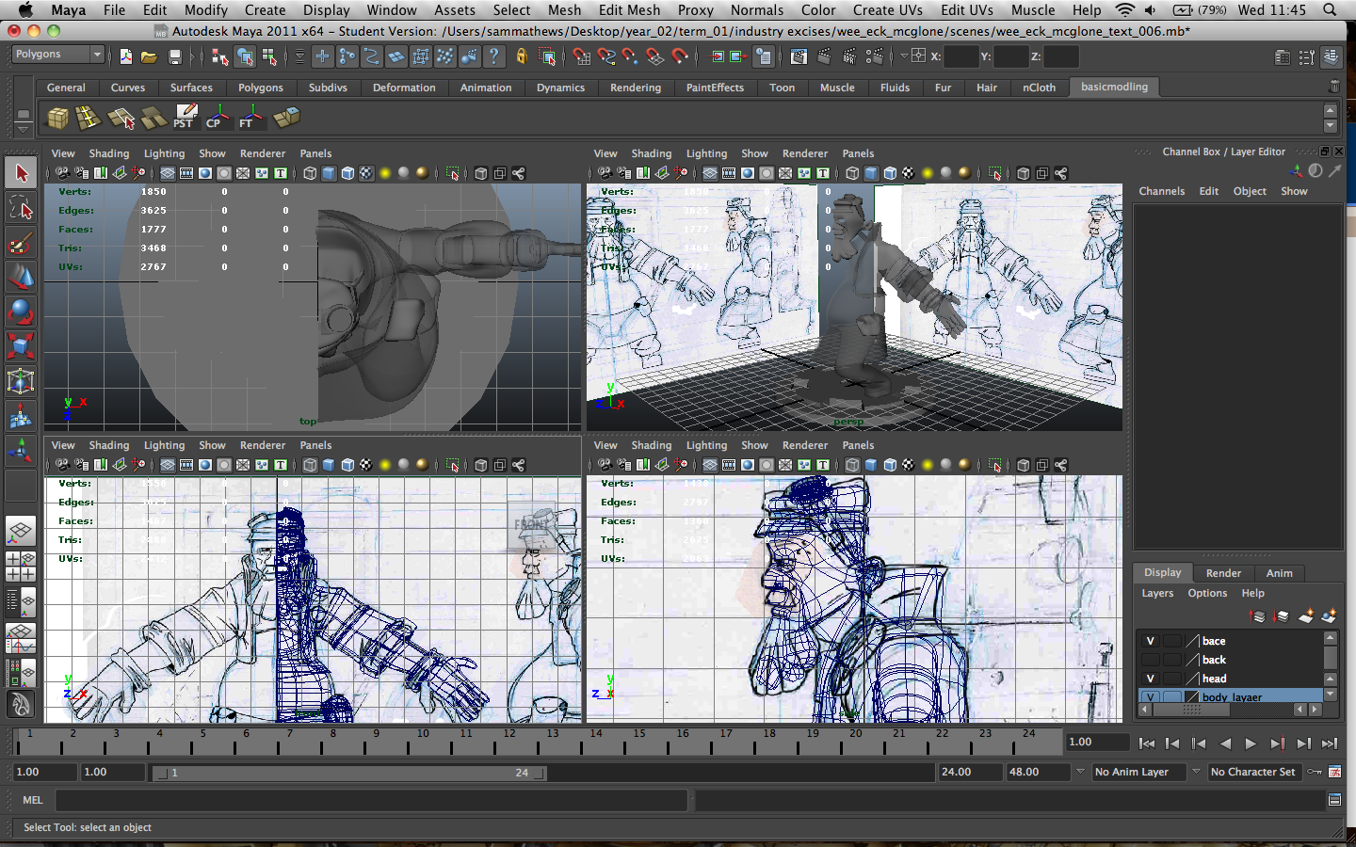This screenshot has width=1356, height=847.
Task: Select the Lasso tool in the toolbox
Action: click(21, 207)
